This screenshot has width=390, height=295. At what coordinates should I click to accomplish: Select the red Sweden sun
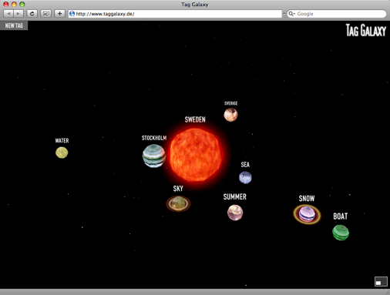[x=196, y=155]
